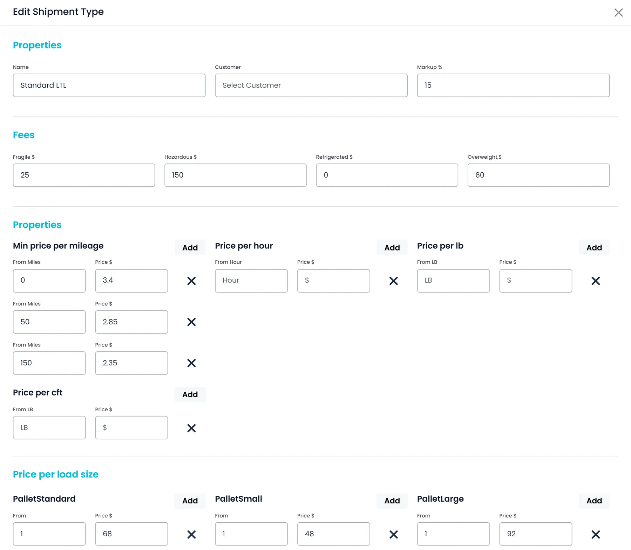Edit the Refrigerated $ fee field
631x550 pixels.
tap(387, 175)
